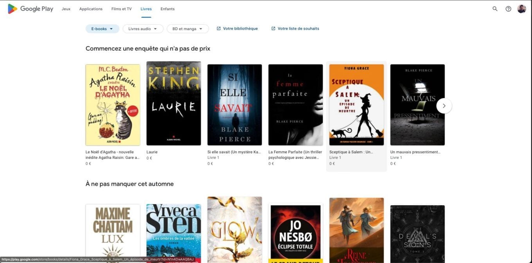Click title 'Le Noël d'Agatha - nouvelle'
Viewport: 532px width, 263px height.
[x=110, y=152]
